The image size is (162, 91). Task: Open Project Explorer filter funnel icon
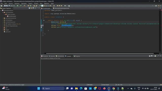[33, 8]
